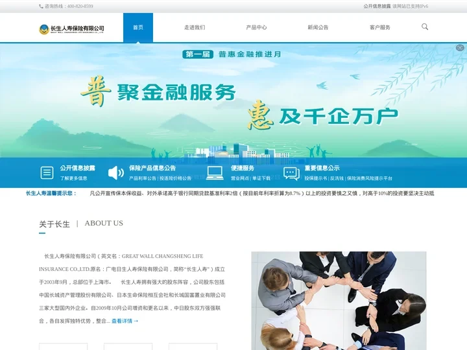This screenshot has height=350, width=467.
Task: Open the 保险产品信息公告 heading
Action: [x=152, y=168]
